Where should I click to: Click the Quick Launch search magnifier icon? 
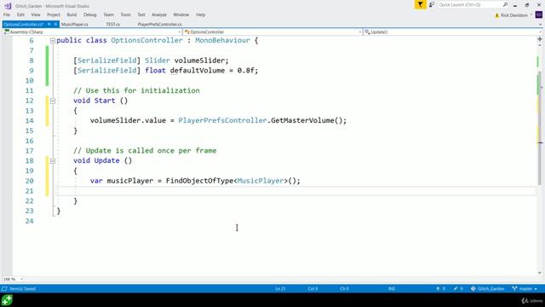point(505,5)
